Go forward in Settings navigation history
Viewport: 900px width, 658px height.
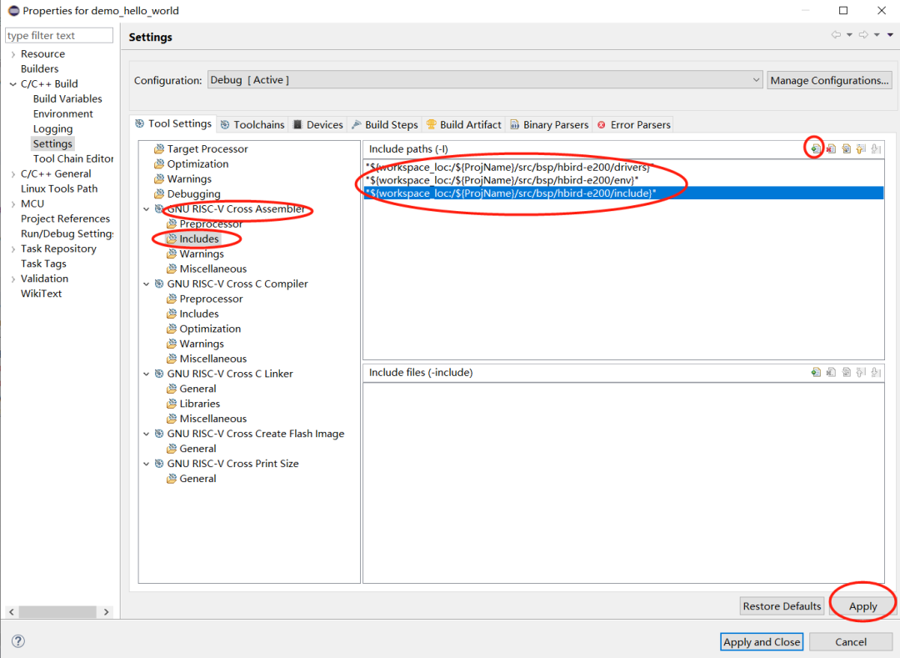[x=863, y=35]
